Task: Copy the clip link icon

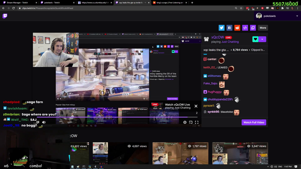Action: 253,28
